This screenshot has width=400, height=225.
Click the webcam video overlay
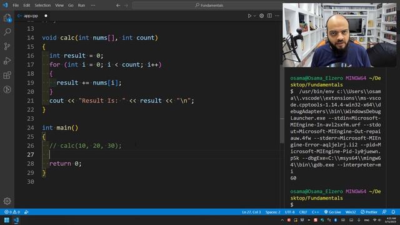pos(339,35)
